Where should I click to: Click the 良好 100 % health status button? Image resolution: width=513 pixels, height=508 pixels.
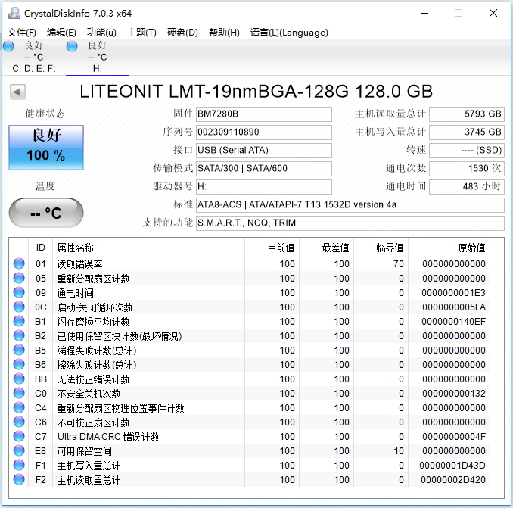point(46,148)
